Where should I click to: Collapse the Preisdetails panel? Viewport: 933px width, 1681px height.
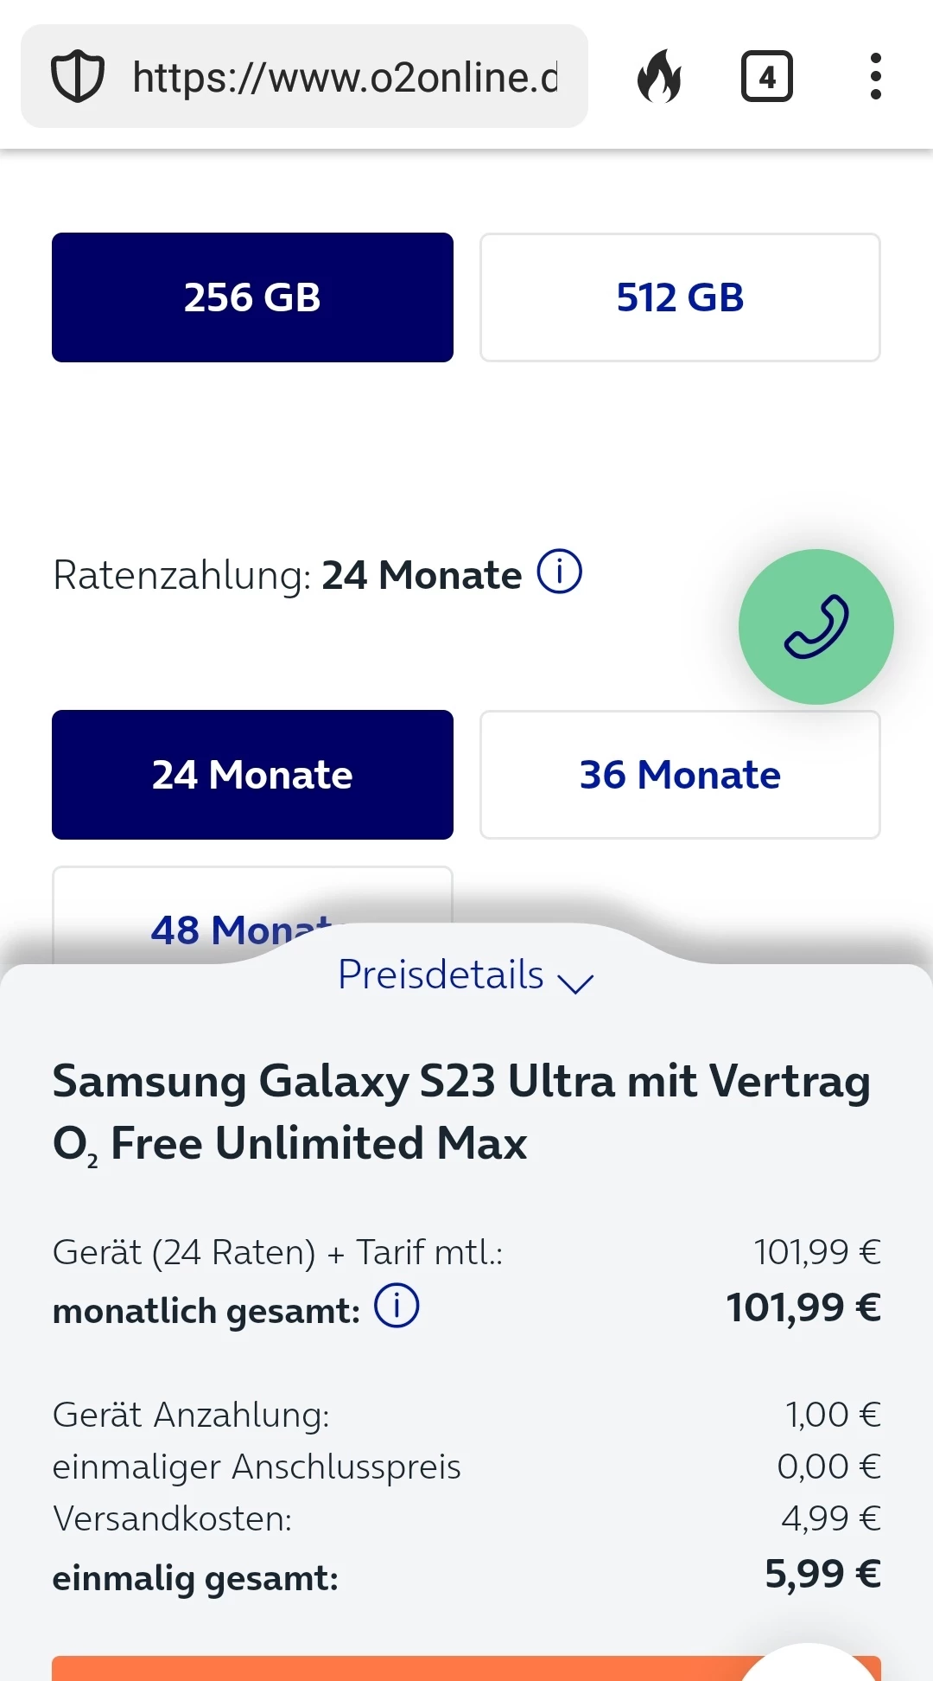point(441,975)
